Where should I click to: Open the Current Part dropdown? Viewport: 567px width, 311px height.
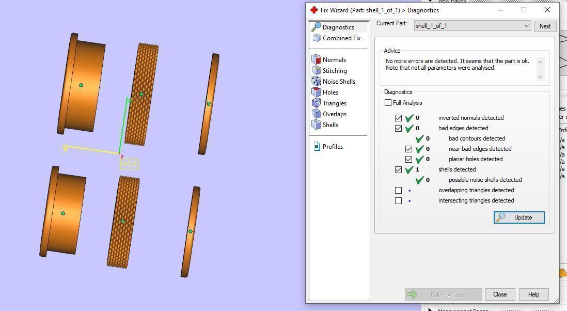pyautogui.click(x=472, y=26)
